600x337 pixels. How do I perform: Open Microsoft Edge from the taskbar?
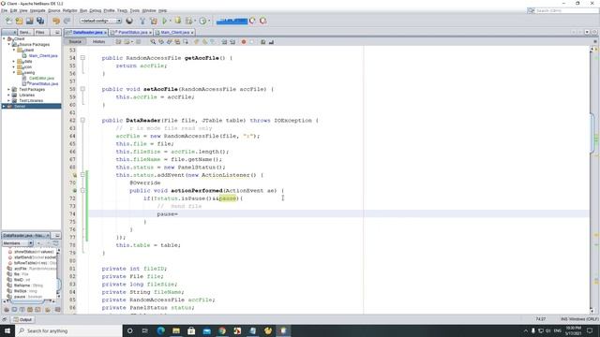[x=160, y=330]
